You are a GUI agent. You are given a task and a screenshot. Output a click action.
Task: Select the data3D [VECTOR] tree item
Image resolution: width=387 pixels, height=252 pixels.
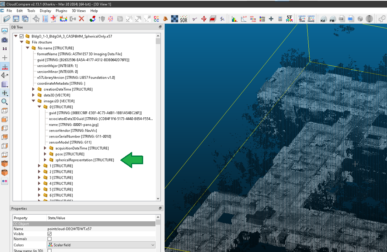[x=57, y=95]
